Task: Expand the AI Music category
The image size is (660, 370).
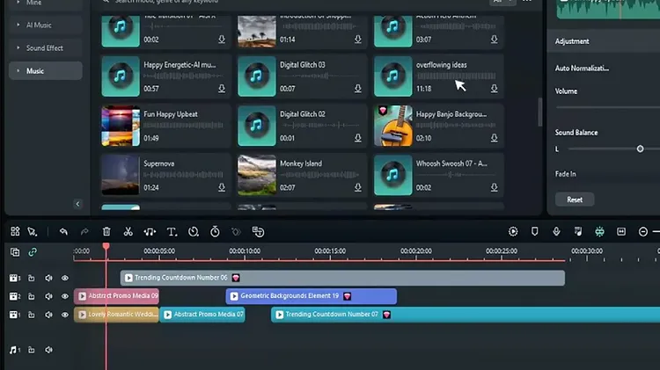Action: [18, 25]
